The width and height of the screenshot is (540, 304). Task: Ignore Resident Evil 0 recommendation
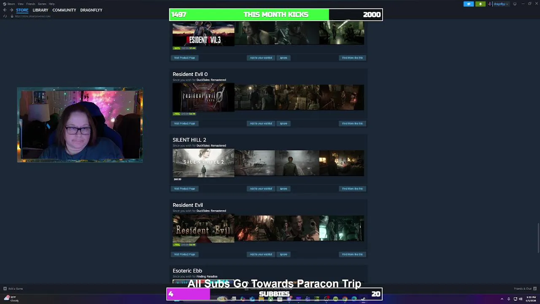[283, 123]
